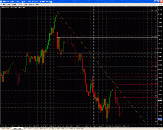Screen dimensions: 163x130
Task: Click the chart document icon beside File
Action: tap(1, 5)
